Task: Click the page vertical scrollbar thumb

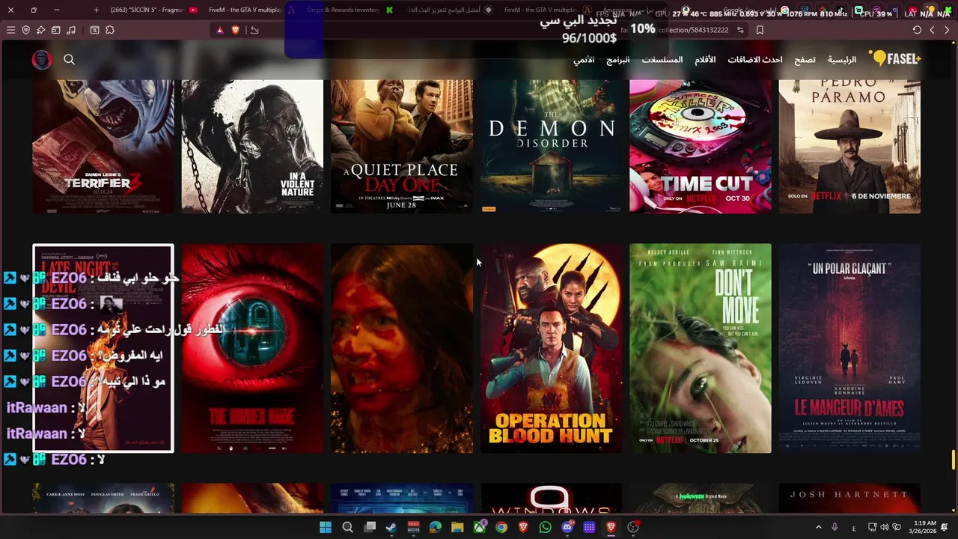Action: point(954,460)
